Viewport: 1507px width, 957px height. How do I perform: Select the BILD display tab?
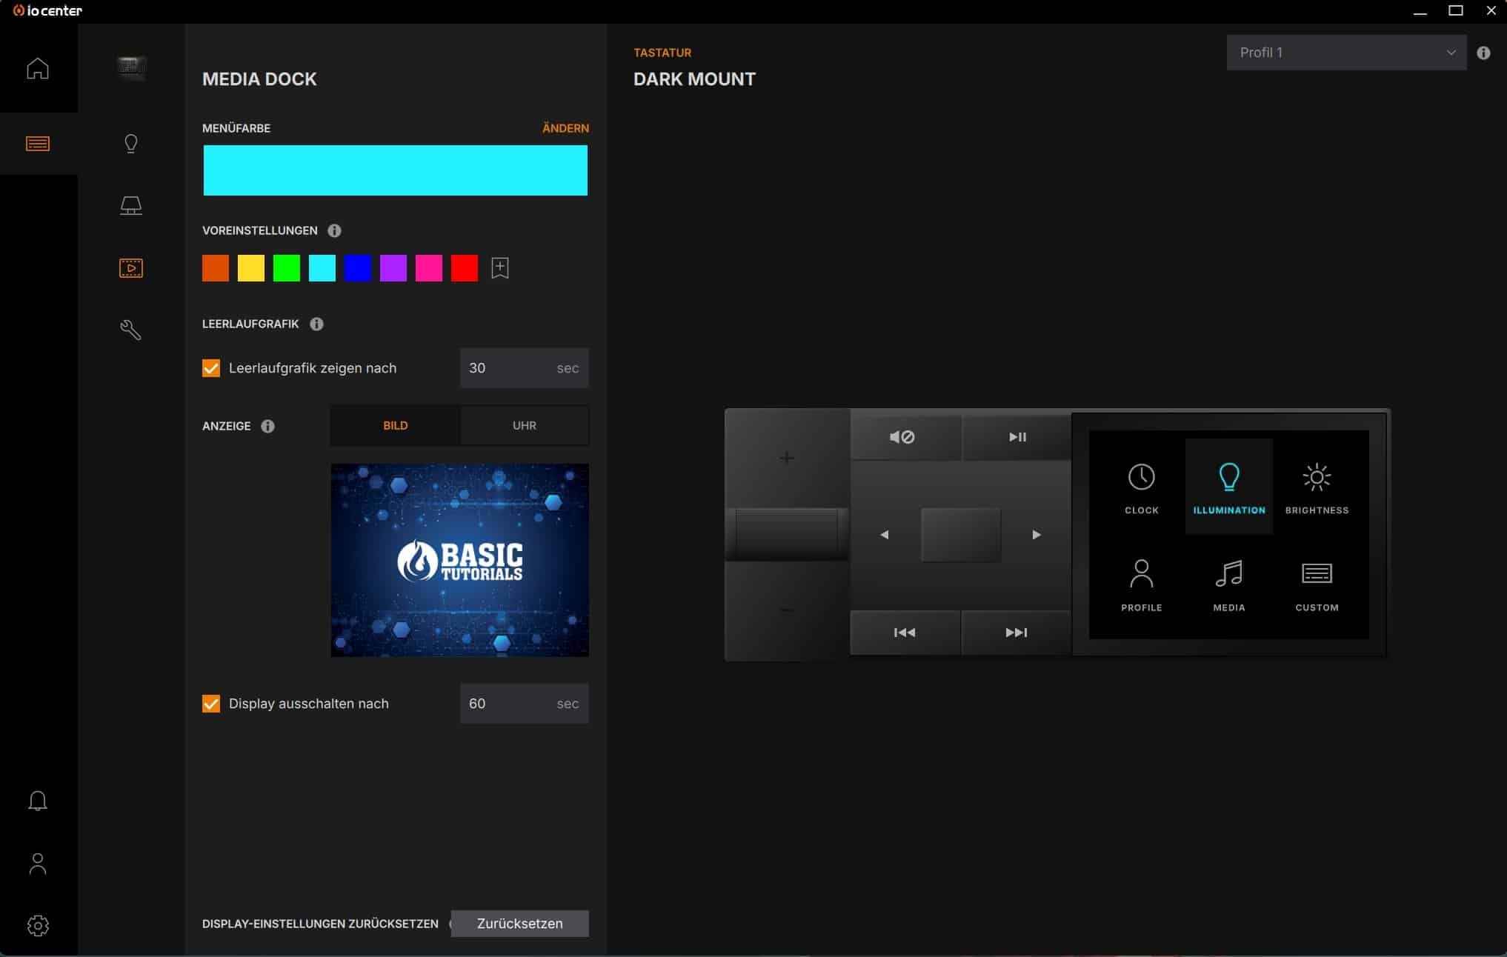pos(395,426)
